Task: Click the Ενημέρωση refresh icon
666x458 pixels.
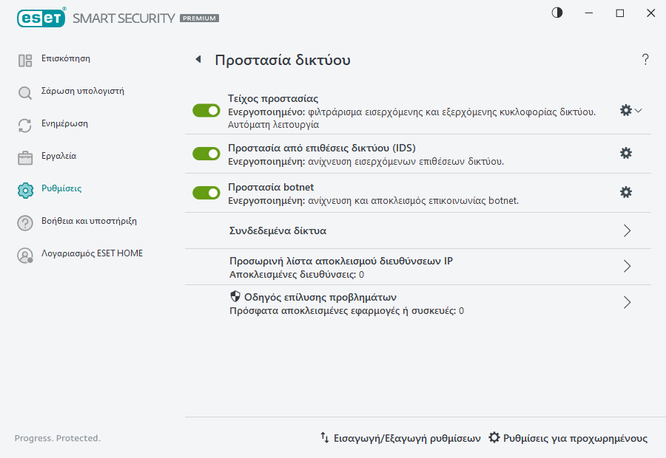Action: tap(25, 123)
